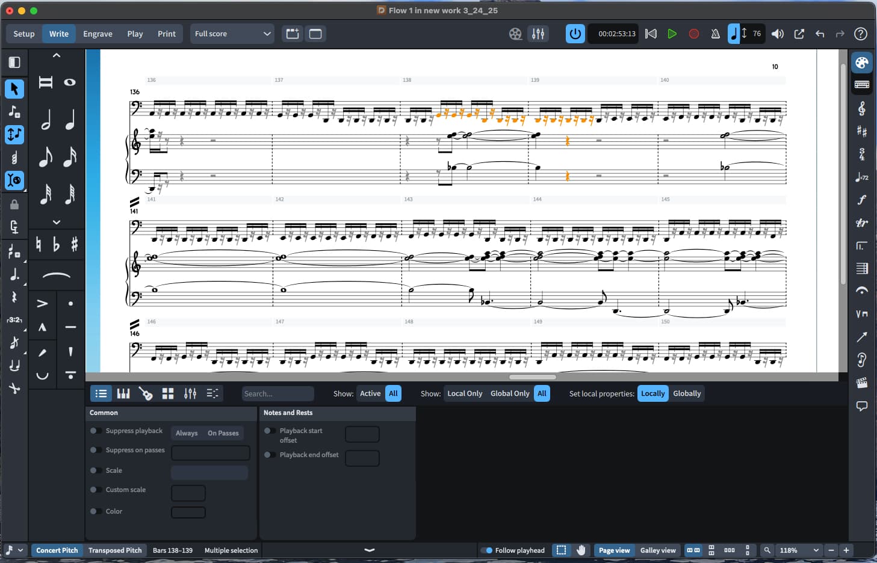Click the red Record button
Screen dimensions: 877x563
[693, 34]
